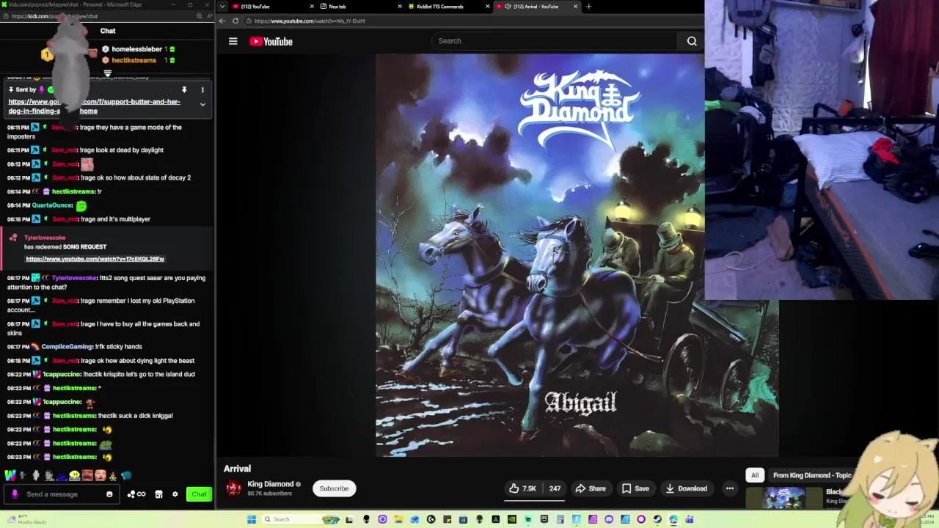Image resolution: width=939 pixels, height=528 pixels.
Task: Open the song request YouTube link
Action: (95, 259)
